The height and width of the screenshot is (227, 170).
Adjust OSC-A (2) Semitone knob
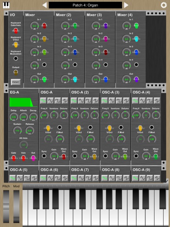coord(85,115)
